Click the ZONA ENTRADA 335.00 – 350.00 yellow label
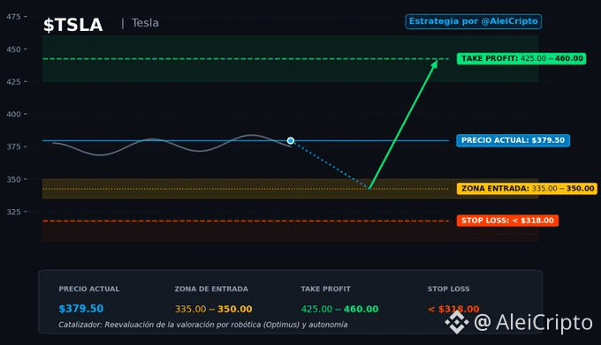The width and height of the screenshot is (601, 345). point(527,189)
